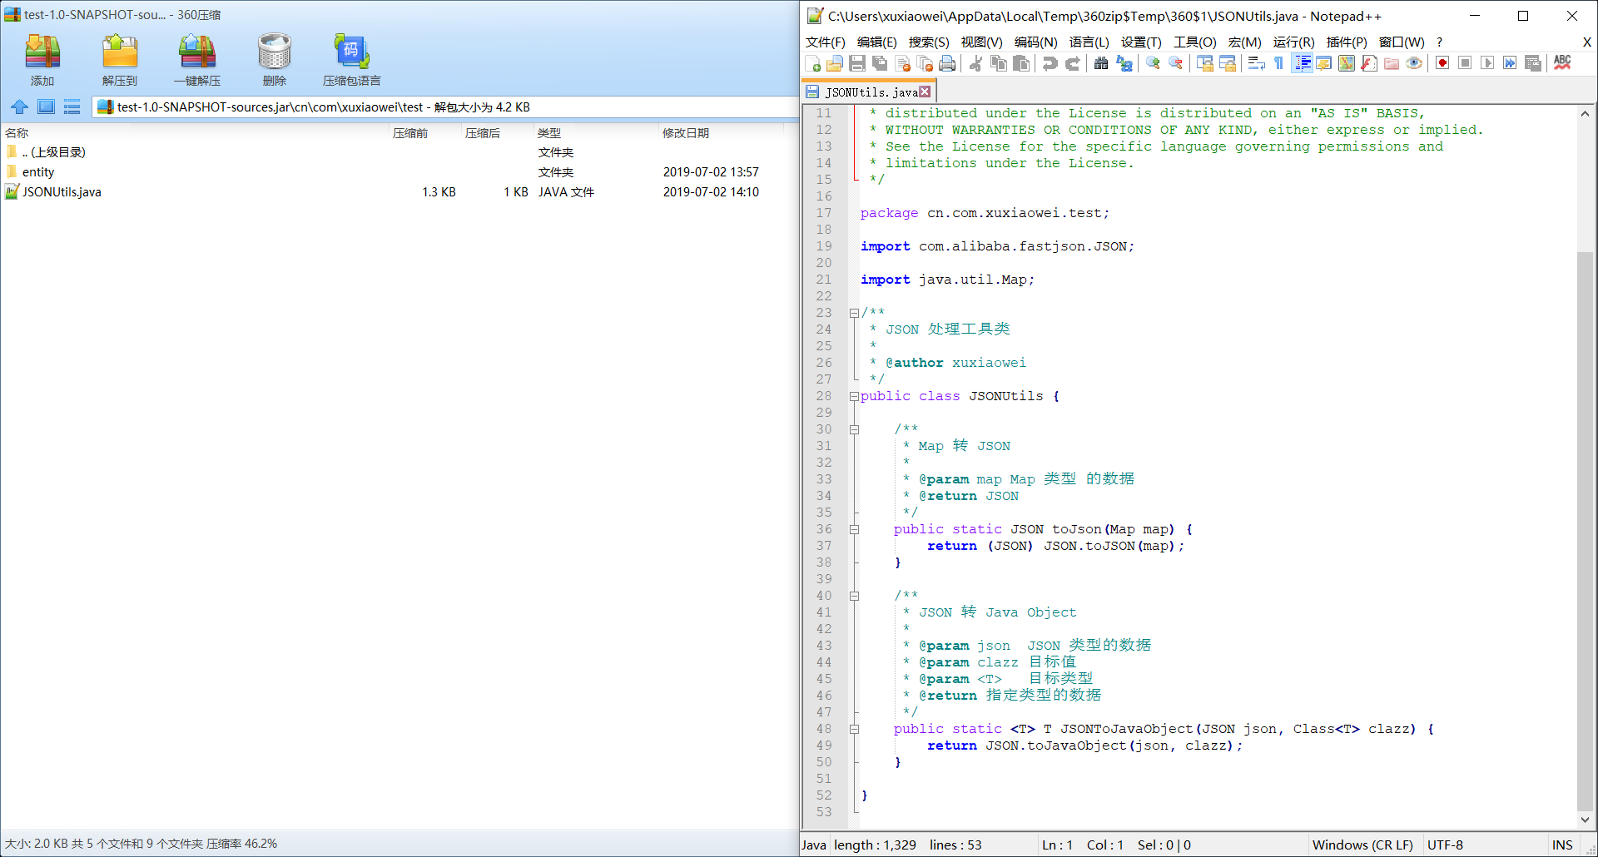Screen dimensions: 1598x857
Task: Collapse the toJson method code fold
Action: click(854, 529)
